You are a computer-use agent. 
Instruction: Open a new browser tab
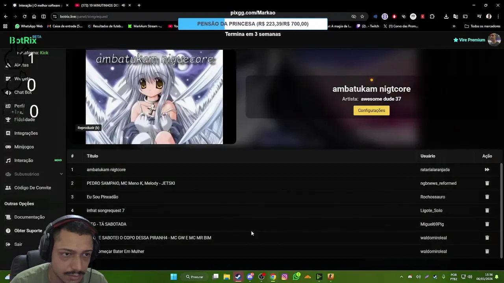click(139, 6)
